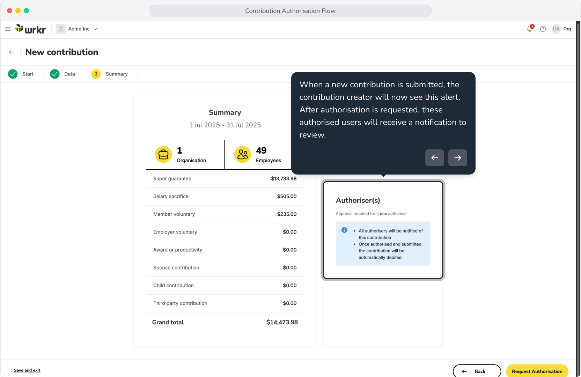Click the Spouse contribution row label
This screenshot has height=377, width=581.
(x=176, y=268)
